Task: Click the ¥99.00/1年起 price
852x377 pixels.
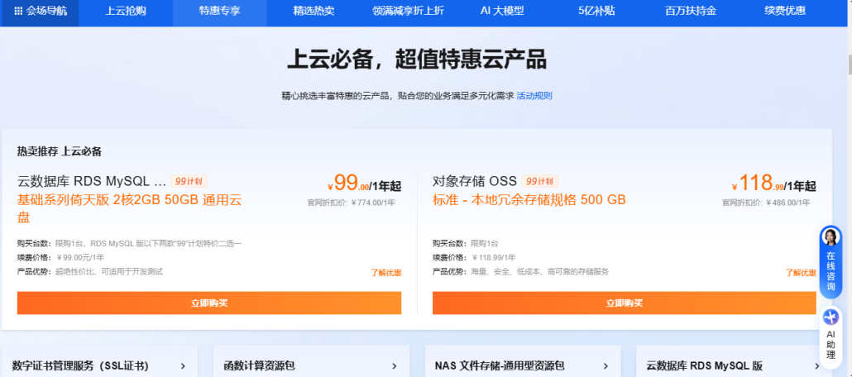Action: pos(365,184)
